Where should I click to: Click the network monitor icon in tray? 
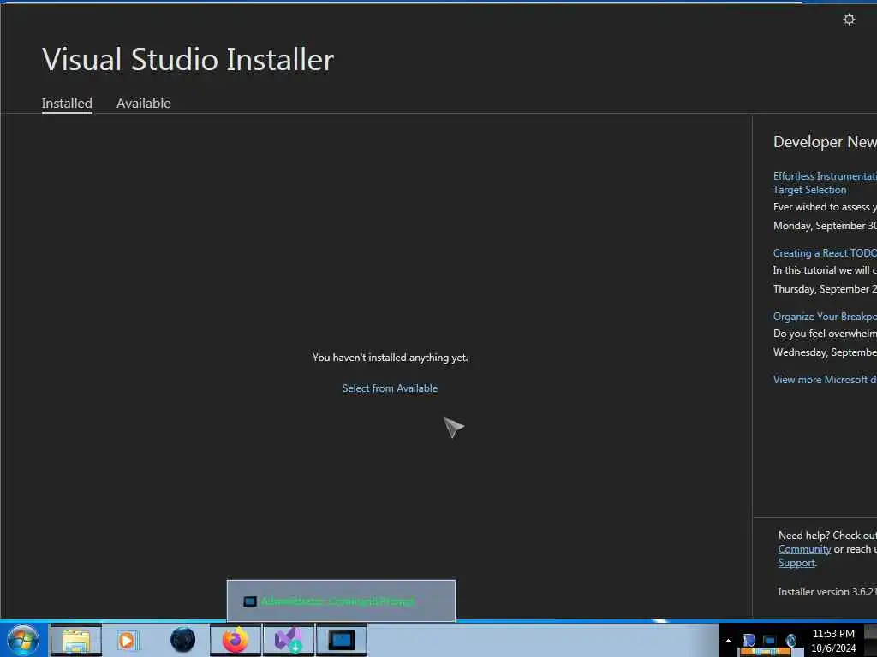click(770, 640)
